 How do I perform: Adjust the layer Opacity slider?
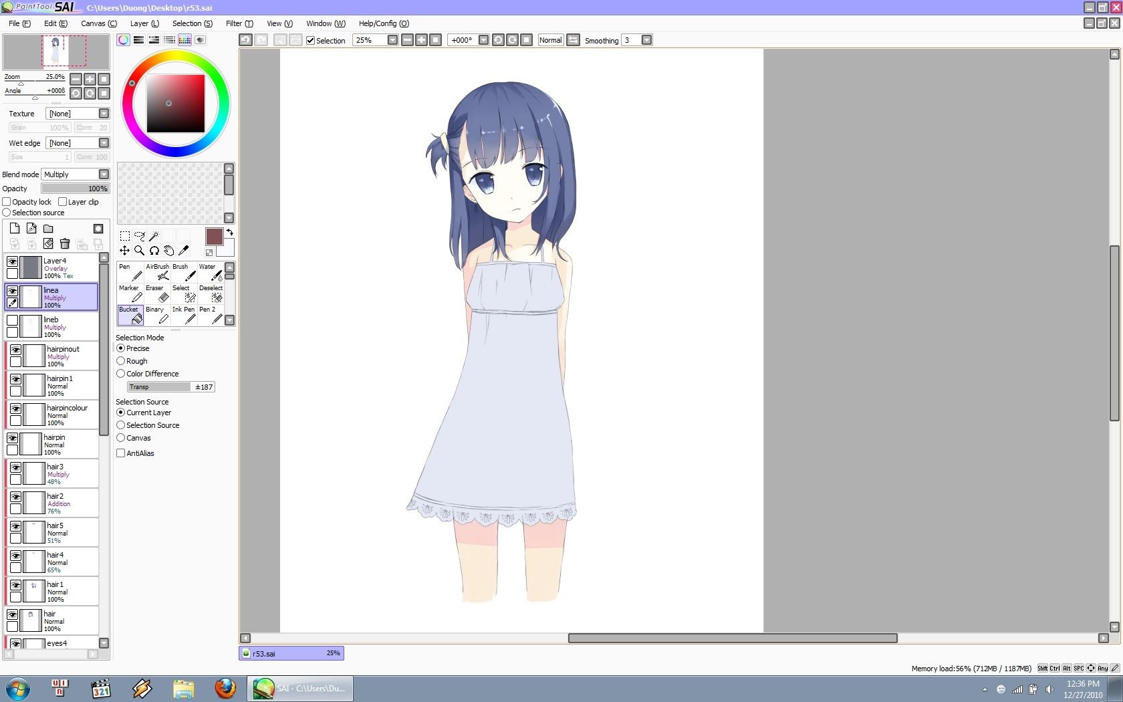(x=75, y=189)
